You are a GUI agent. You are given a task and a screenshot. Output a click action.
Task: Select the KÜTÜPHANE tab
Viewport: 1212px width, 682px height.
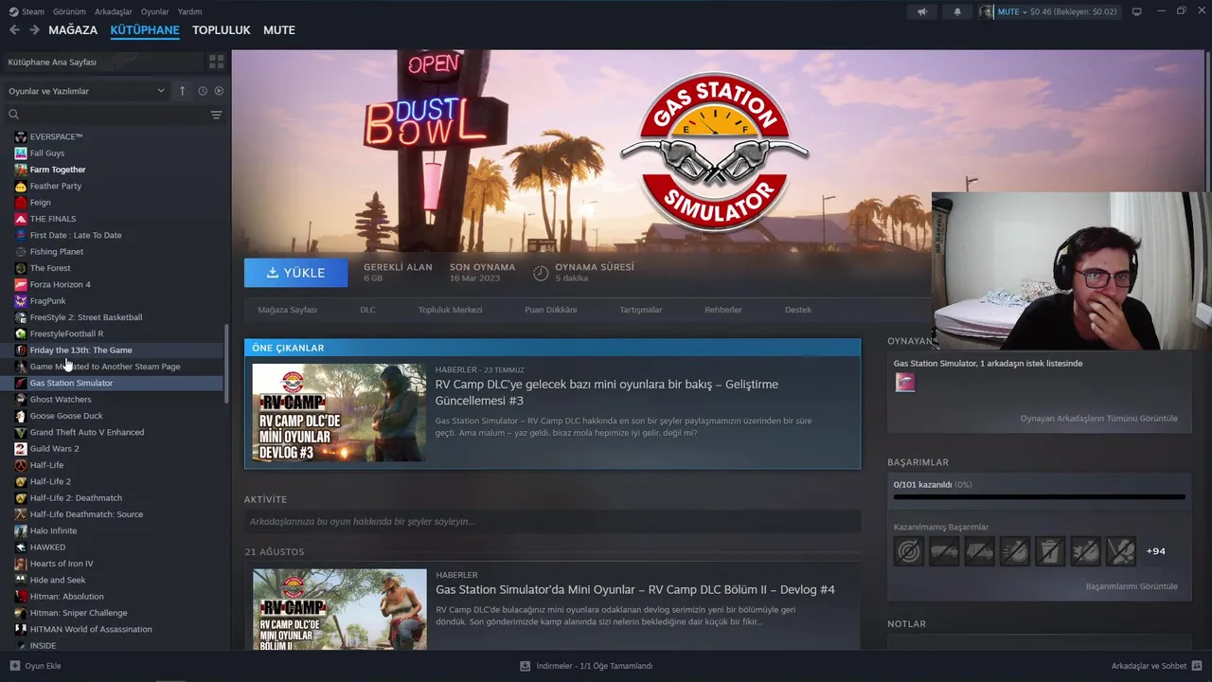tap(145, 30)
